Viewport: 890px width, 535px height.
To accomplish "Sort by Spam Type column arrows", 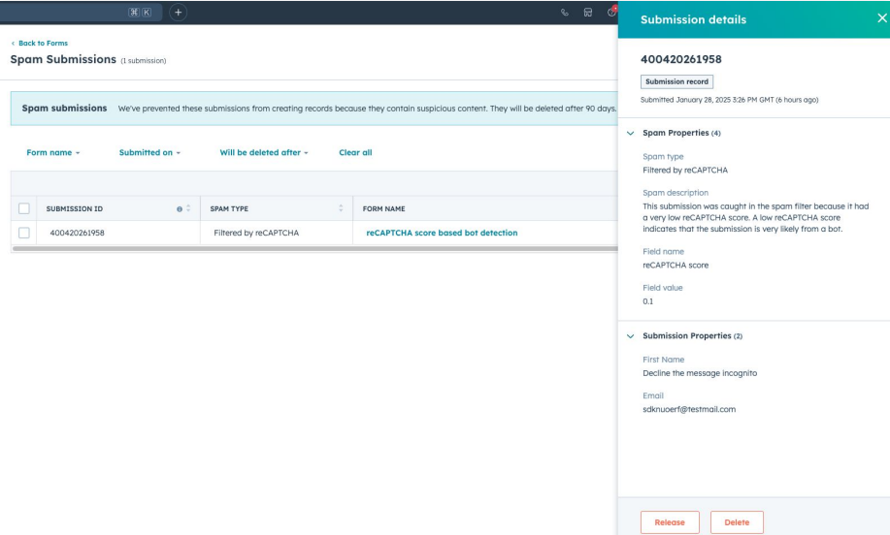I will tap(341, 208).
